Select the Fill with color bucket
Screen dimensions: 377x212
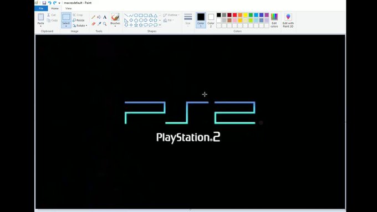[99, 17]
